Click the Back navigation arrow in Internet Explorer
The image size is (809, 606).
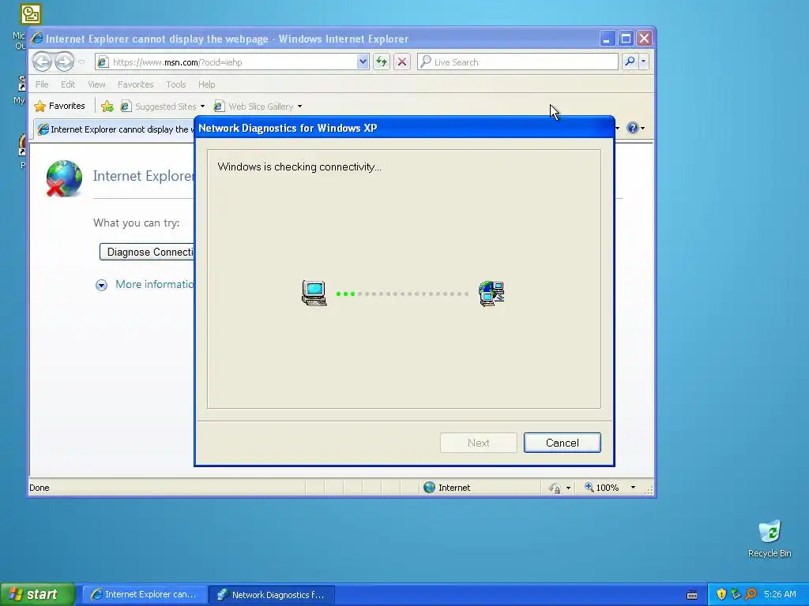pos(42,62)
